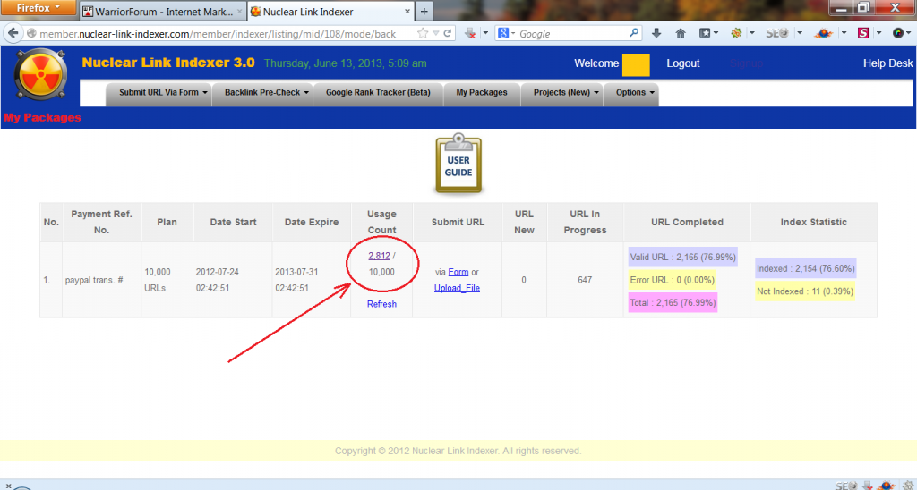The image size is (917, 490).
Task: Close the Nuclear Link Indexer tab
Action: tap(407, 11)
